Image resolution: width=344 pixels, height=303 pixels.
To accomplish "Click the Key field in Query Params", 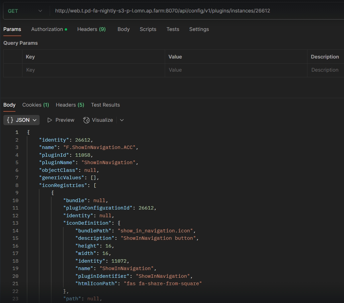I will click(x=93, y=70).
